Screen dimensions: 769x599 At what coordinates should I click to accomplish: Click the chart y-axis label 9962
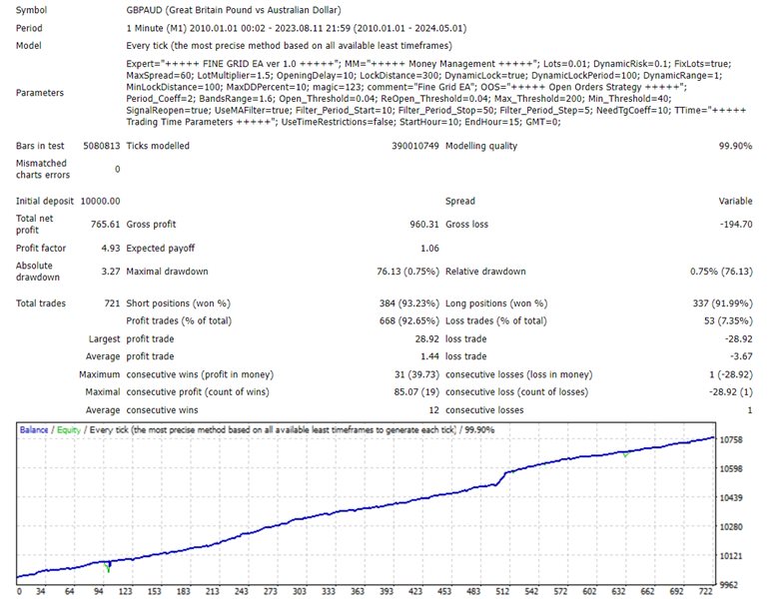729,585
